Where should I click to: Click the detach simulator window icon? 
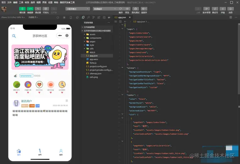click(x=77, y=18)
